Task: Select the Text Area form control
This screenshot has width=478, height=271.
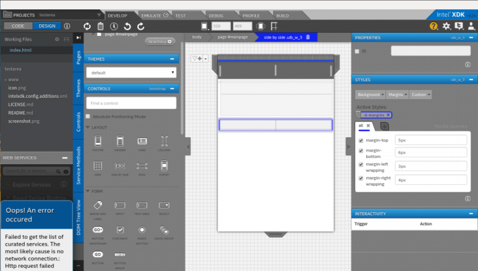Action: pos(142,208)
